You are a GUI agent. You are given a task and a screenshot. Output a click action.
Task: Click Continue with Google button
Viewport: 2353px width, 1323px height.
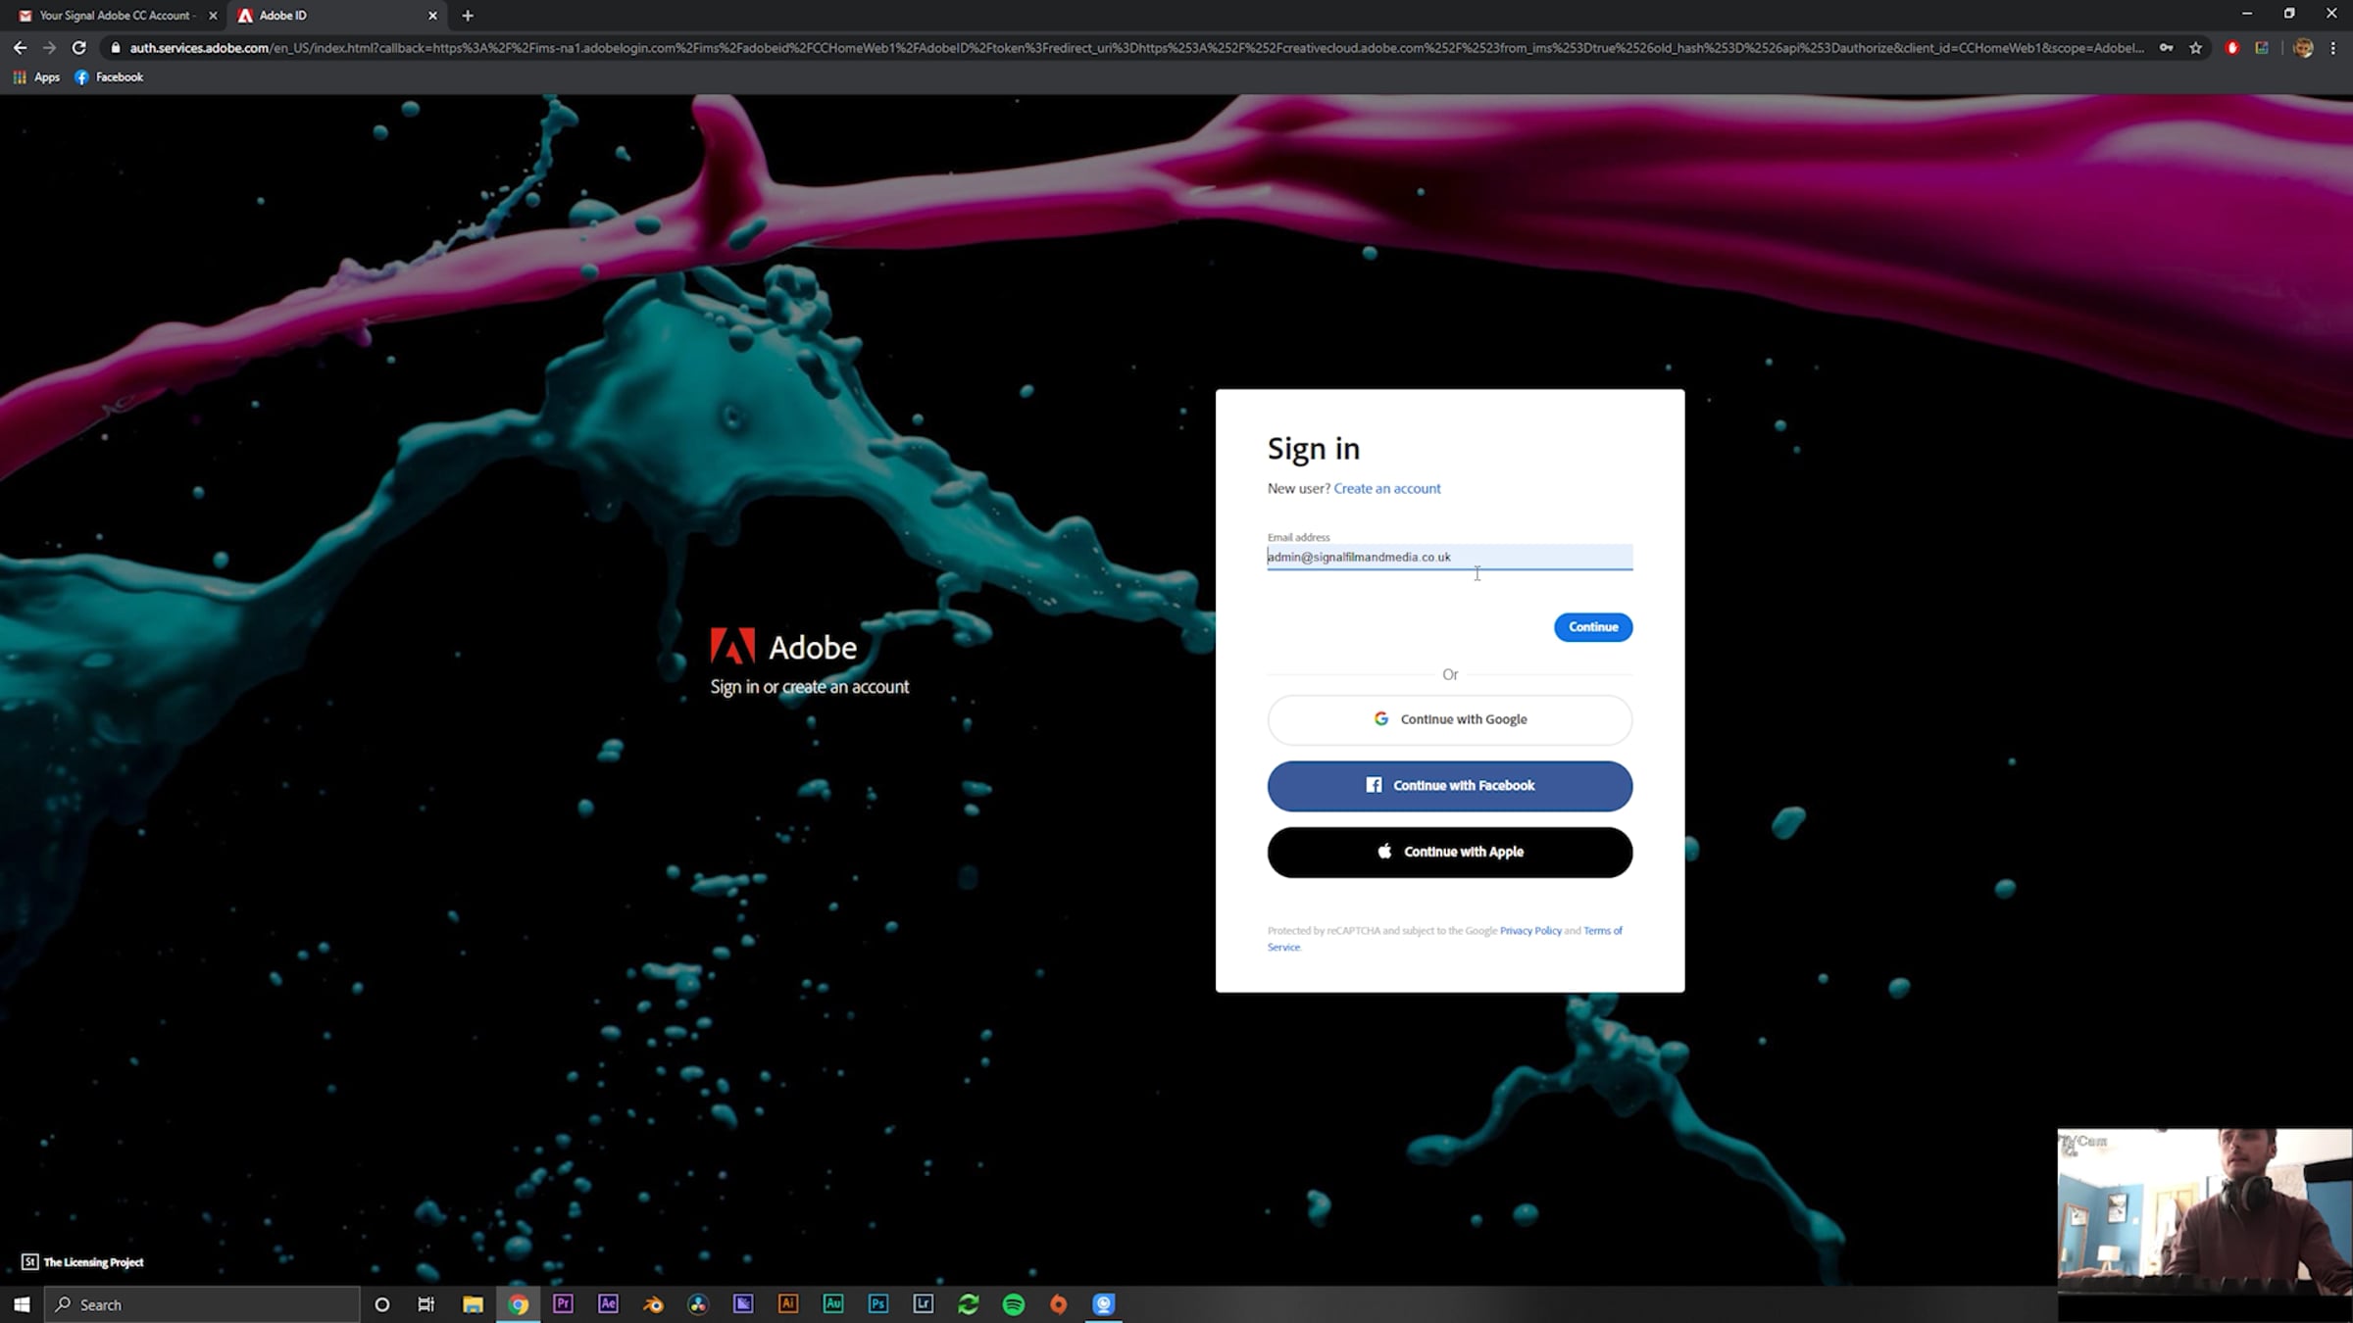pyautogui.click(x=1449, y=719)
